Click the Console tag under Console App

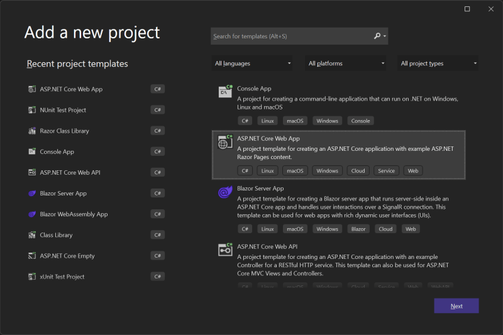(360, 121)
